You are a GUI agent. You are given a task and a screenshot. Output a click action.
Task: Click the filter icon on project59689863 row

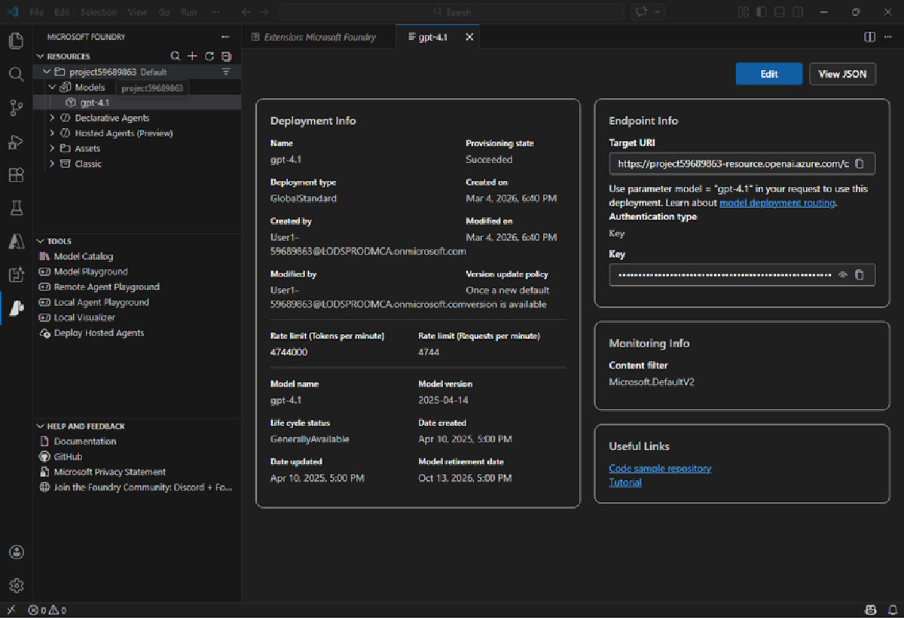(226, 72)
